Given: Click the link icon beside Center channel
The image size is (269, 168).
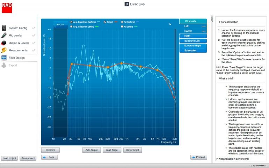Looking at the screenshot, I should pyautogui.click(x=203, y=31).
